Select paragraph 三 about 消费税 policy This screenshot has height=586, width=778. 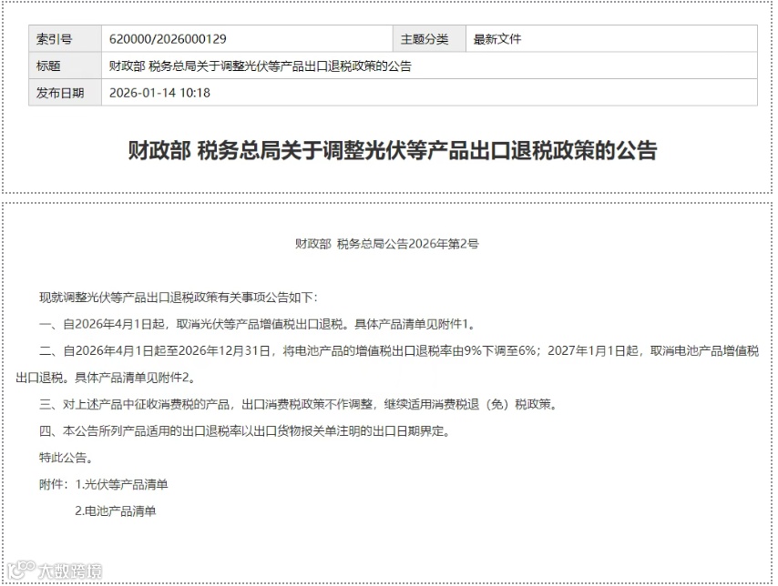point(299,405)
